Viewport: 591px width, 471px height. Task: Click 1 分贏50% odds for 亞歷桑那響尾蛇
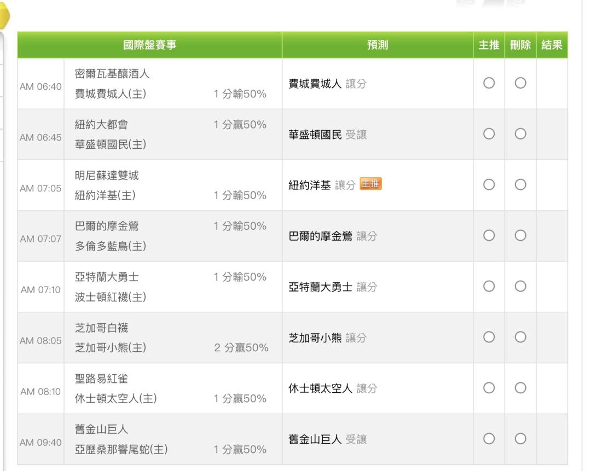pos(240,449)
